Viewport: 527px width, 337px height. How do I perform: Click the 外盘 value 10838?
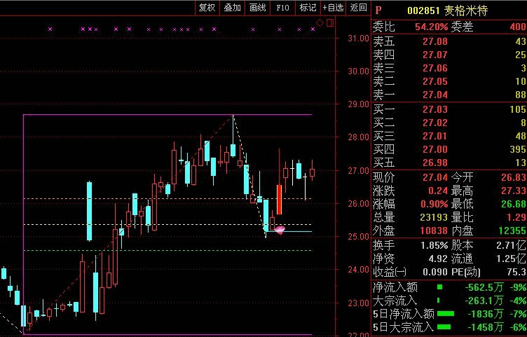point(434,231)
